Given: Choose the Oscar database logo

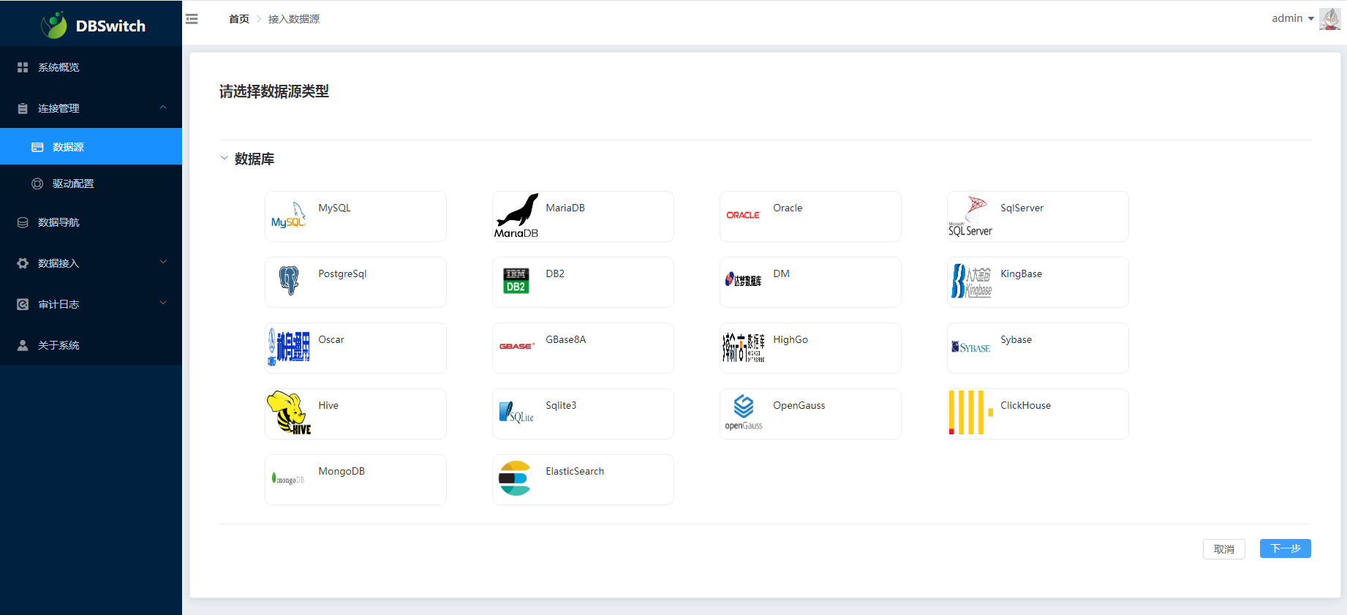Looking at the screenshot, I should pos(289,347).
